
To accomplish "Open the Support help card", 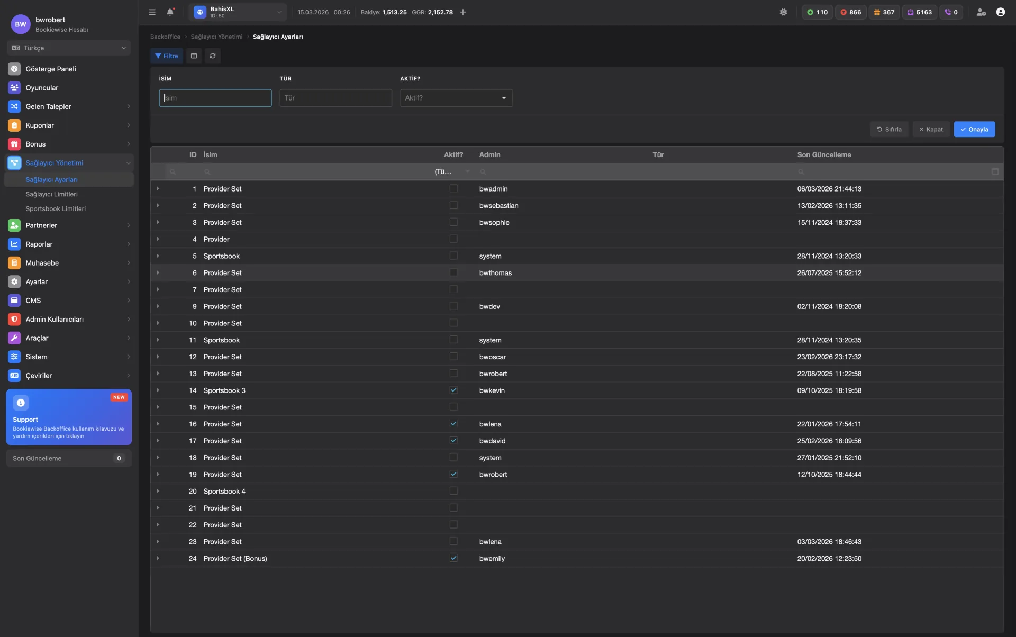I will 69,417.
